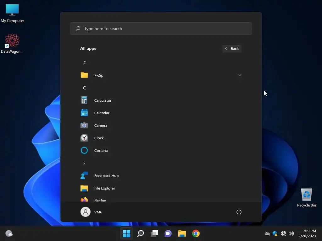Click the '7-Zip' folder name
The height and width of the screenshot is (241, 322).
click(x=99, y=75)
